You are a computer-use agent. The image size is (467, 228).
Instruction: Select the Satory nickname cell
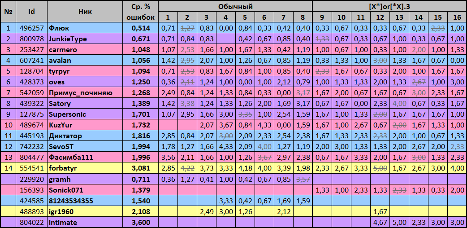coord(85,104)
